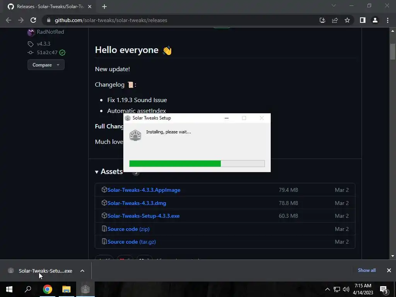Click Solar Tweaks Setup title bar icon

point(128,118)
